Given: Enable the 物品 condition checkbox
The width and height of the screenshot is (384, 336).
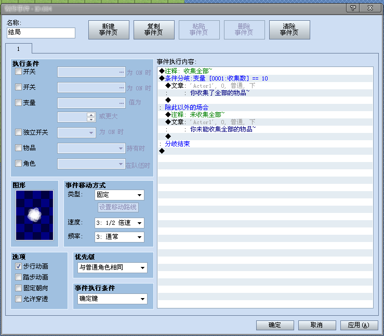Looking at the screenshot, I should pos(18,147).
